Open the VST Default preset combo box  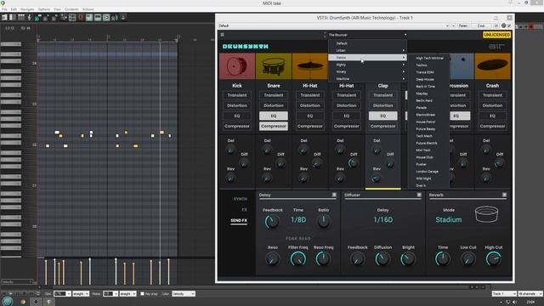point(334,25)
